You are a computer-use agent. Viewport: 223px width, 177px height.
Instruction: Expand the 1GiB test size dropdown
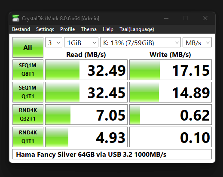click(x=81, y=42)
